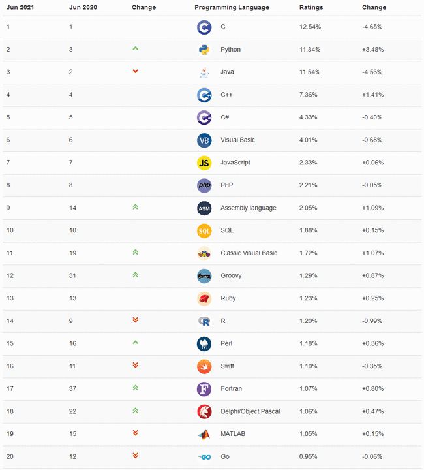Viewport: 424px width, 470px height.
Task: Click the Visual Basic VB icon
Action: (204, 140)
